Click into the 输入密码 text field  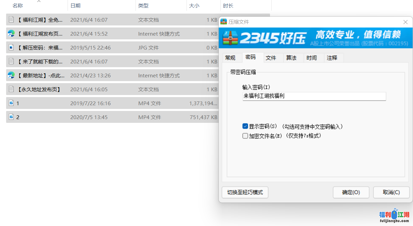(314, 96)
